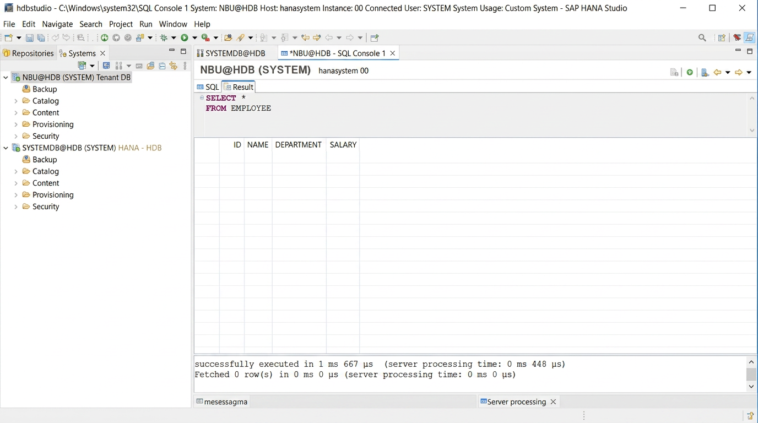Viewport: 758px width, 423px height.
Task: Expand Catalog under SYSTEMDB@HDB
Action: click(x=16, y=172)
